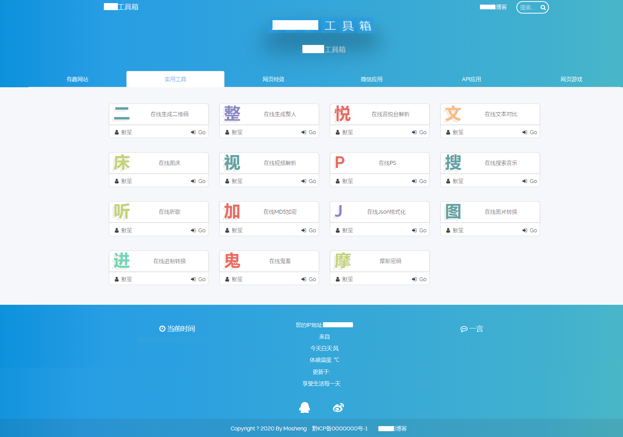Click the 文 icon for 在线文本对比

tap(453, 114)
